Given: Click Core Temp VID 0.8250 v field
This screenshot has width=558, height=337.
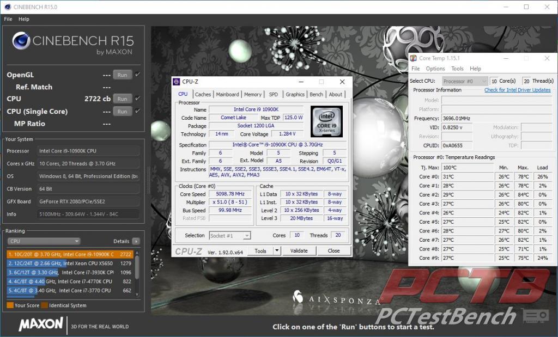Looking at the screenshot, I should [457, 127].
